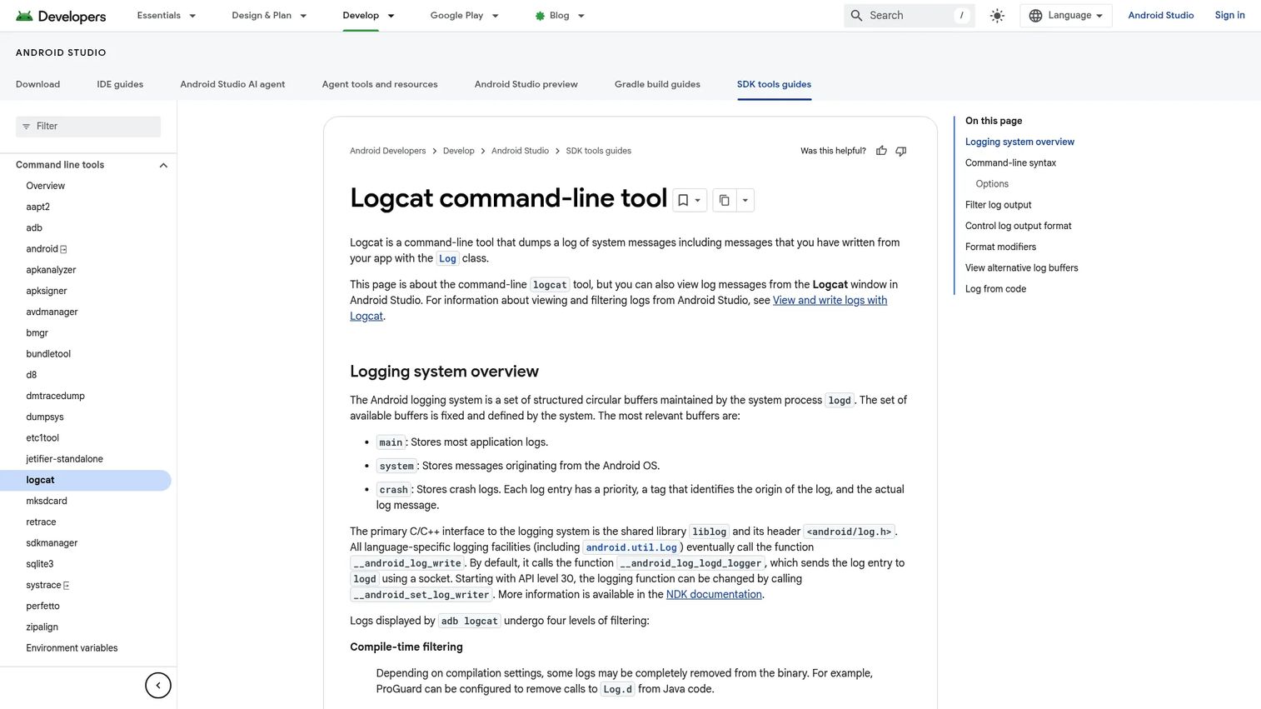Click the thumbs-down not helpful icon
Viewport: 1261px width, 709px height.
point(900,151)
